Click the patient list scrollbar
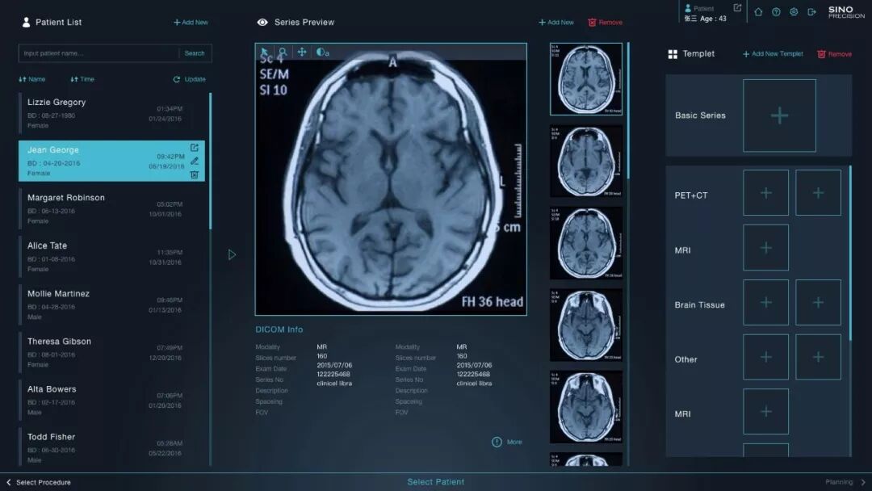The image size is (872, 491). (210, 162)
